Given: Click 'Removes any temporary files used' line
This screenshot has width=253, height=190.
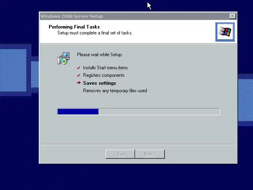Looking at the screenshot, I should coord(115,91).
